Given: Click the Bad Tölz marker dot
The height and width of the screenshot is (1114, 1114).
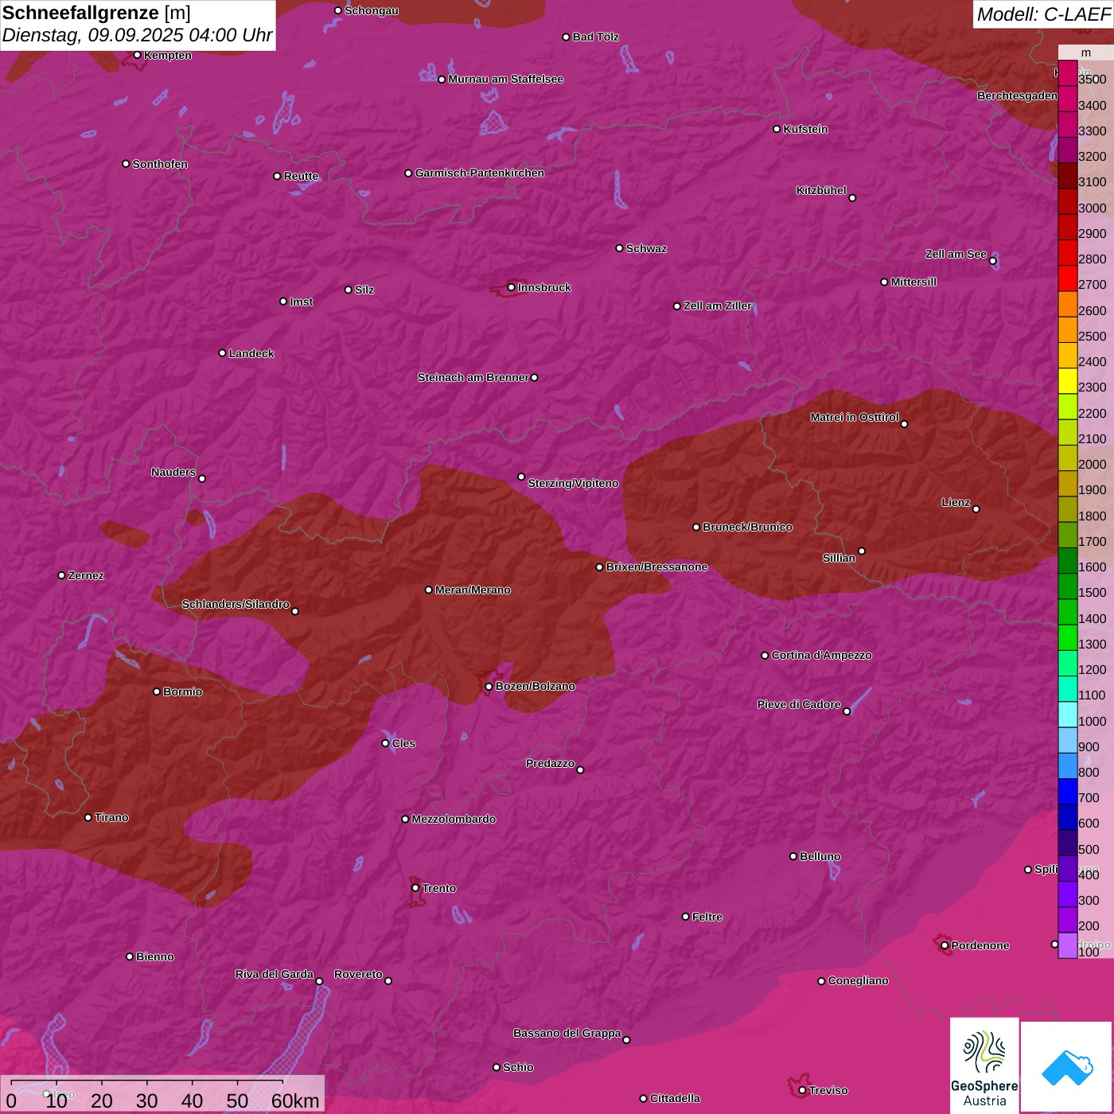Looking at the screenshot, I should [566, 37].
